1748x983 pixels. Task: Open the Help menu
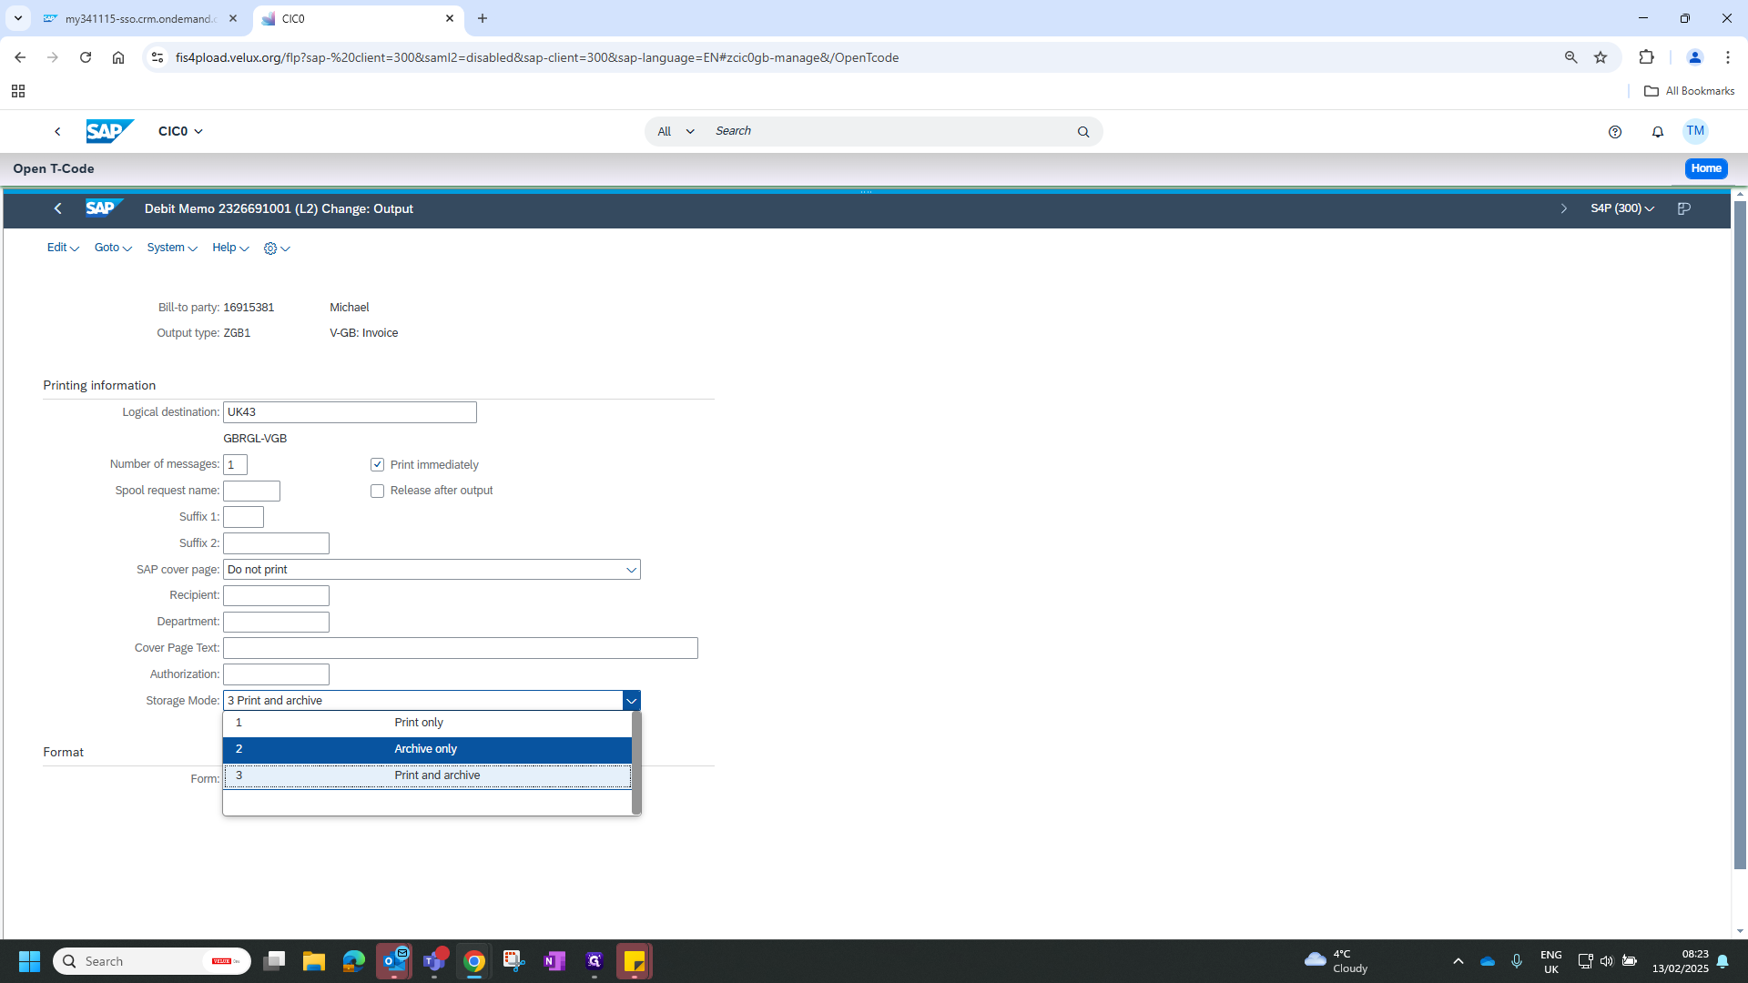pos(230,248)
